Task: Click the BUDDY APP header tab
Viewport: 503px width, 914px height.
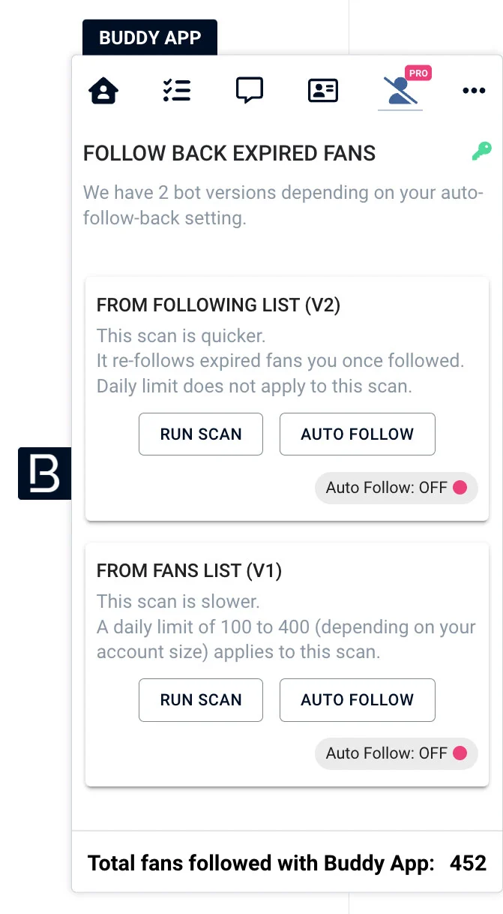Action: (150, 38)
